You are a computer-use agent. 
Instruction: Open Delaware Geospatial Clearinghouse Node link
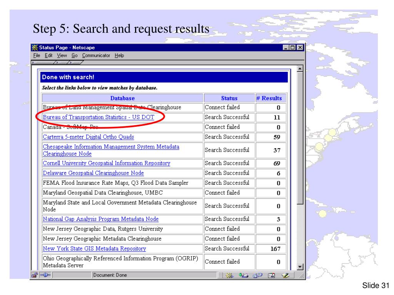point(93,173)
